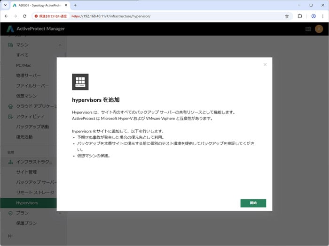Viewport: 329px width, 246px height.
Task: Open the header panel icon beside the avatar
Action: point(308,29)
